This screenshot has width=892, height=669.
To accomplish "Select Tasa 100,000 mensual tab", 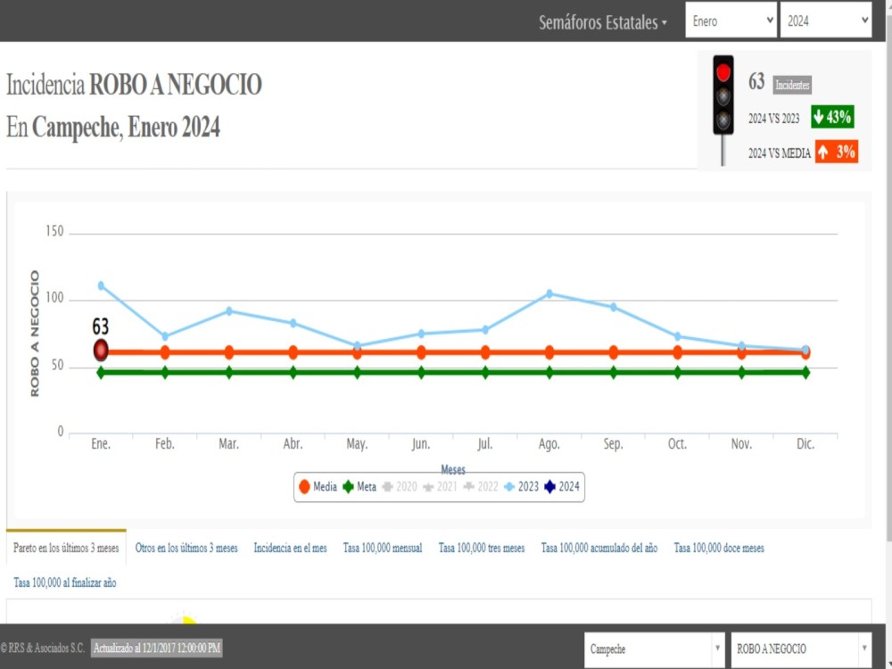I will 383,548.
